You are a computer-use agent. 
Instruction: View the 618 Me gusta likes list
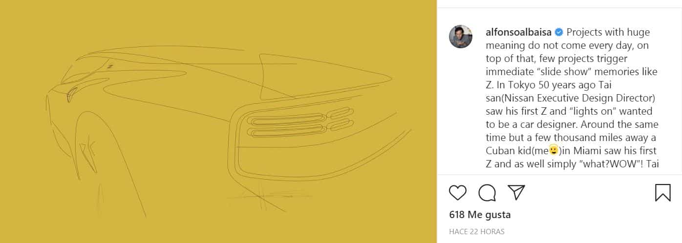click(473, 215)
